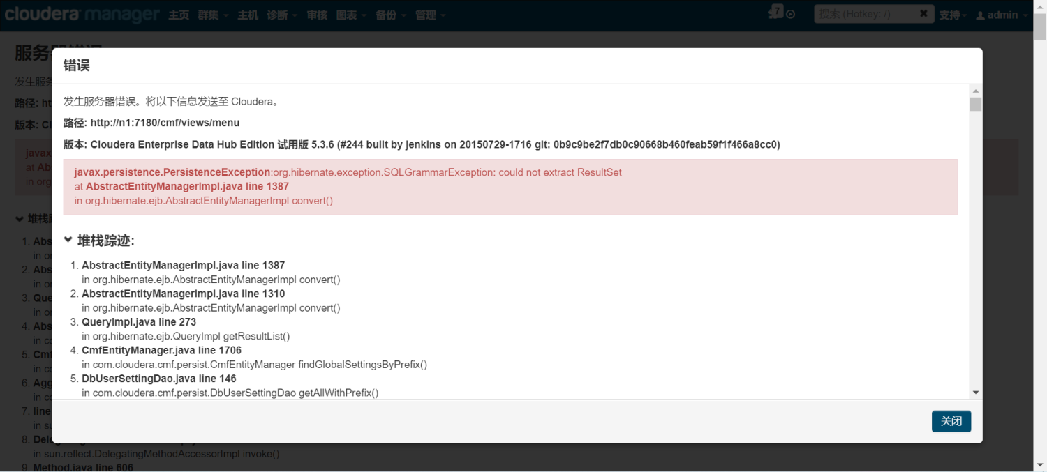Click stack entry QueryImpl.java line 273
The height and width of the screenshot is (472, 1047).
click(139, 322)
